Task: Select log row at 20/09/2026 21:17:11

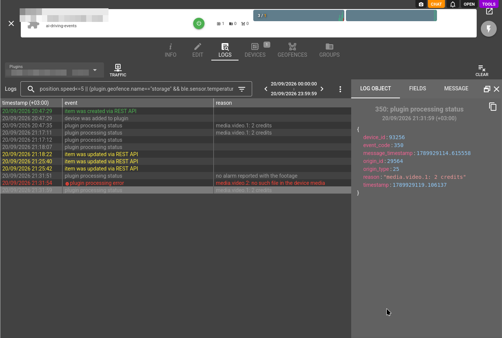Action: [176, 133]
